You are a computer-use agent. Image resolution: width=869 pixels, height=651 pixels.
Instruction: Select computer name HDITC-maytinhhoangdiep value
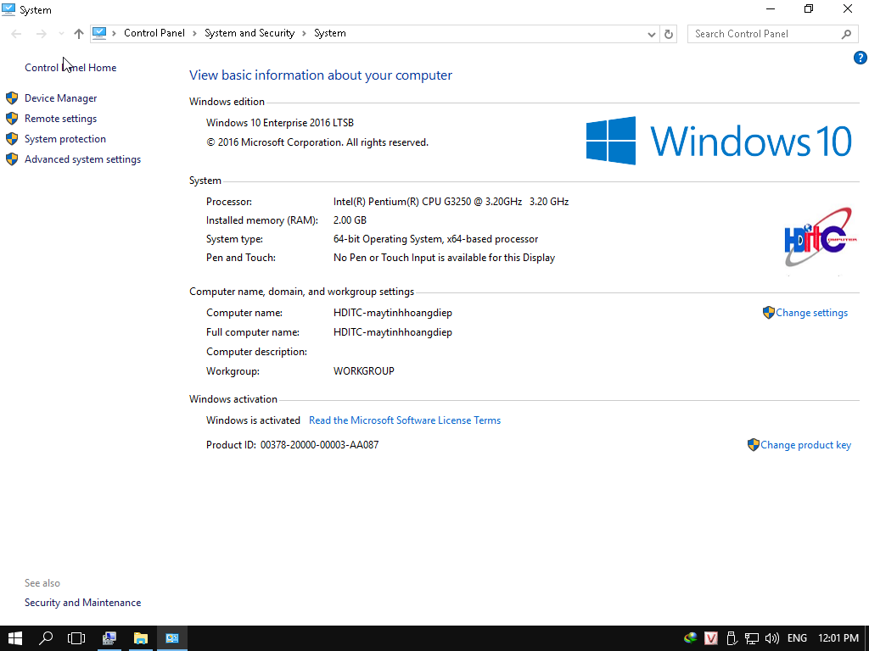[x=392, y=313]
